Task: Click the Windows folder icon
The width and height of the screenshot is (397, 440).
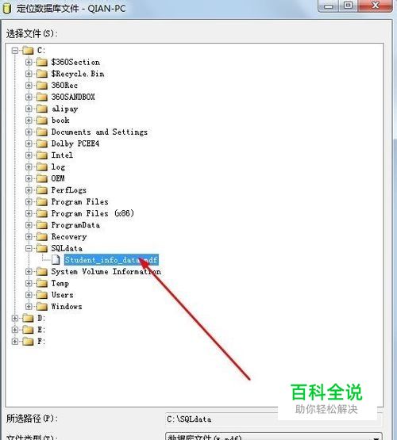Action: (x=42, y=307)
